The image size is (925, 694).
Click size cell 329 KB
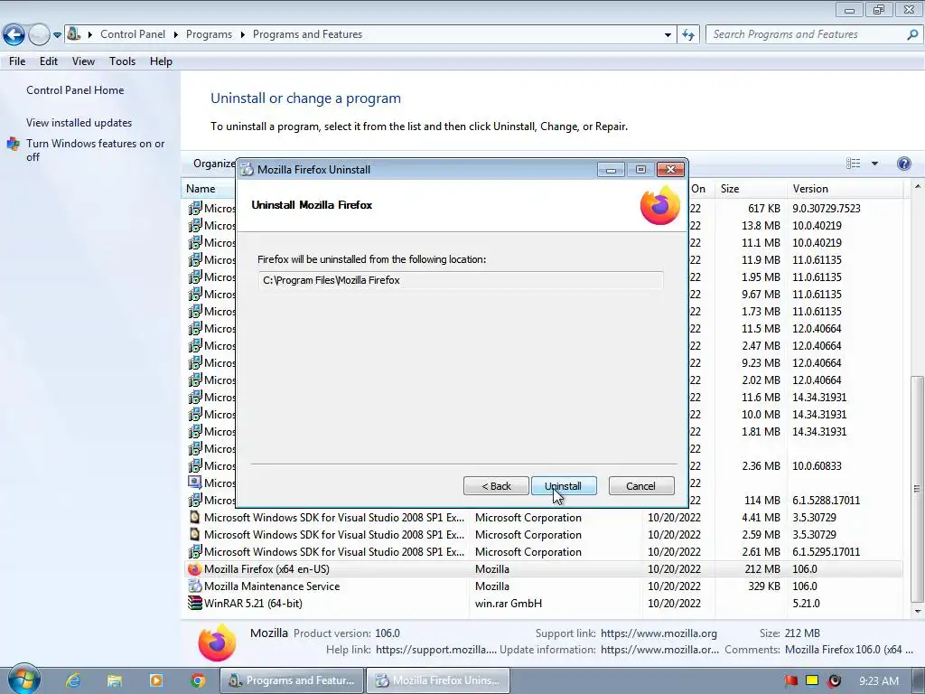pyautogui.click(x=764, y=586)
